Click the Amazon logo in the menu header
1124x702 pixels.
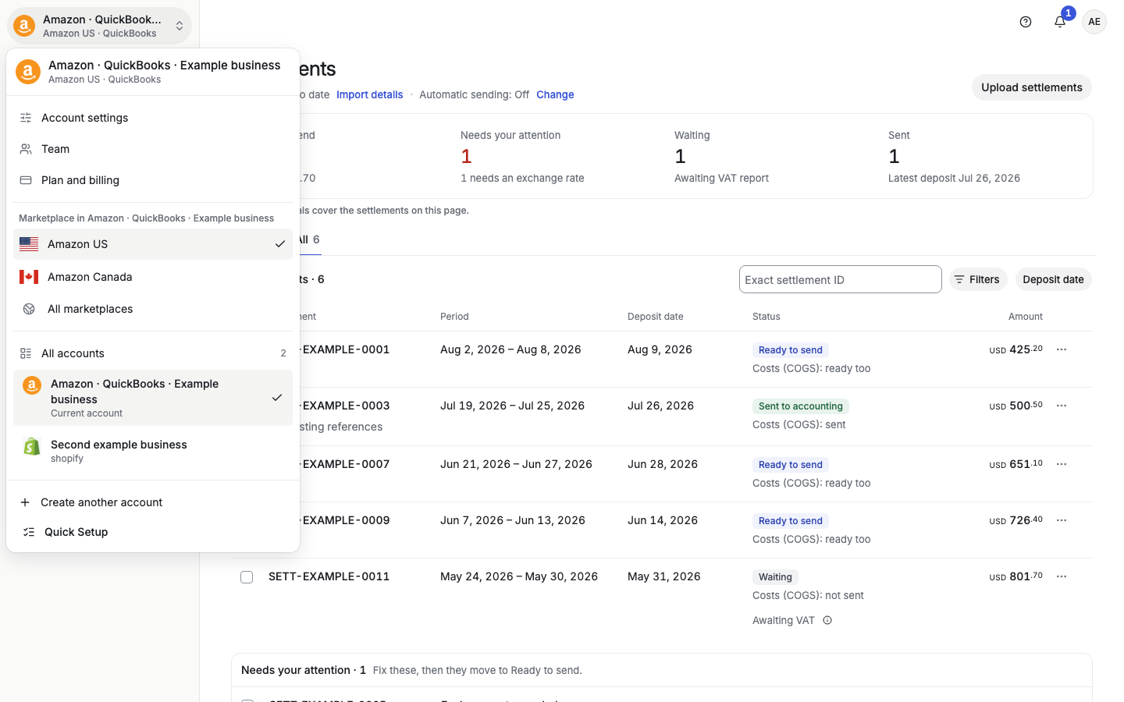pyautogui.click(x=28, y=72)
